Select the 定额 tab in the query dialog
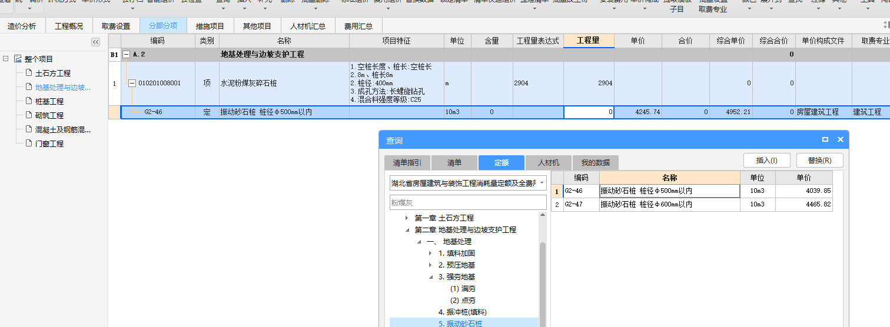Image resolution: width=890 pixels, height=327 pixels. pyautogui.click(x=502, y=163)
